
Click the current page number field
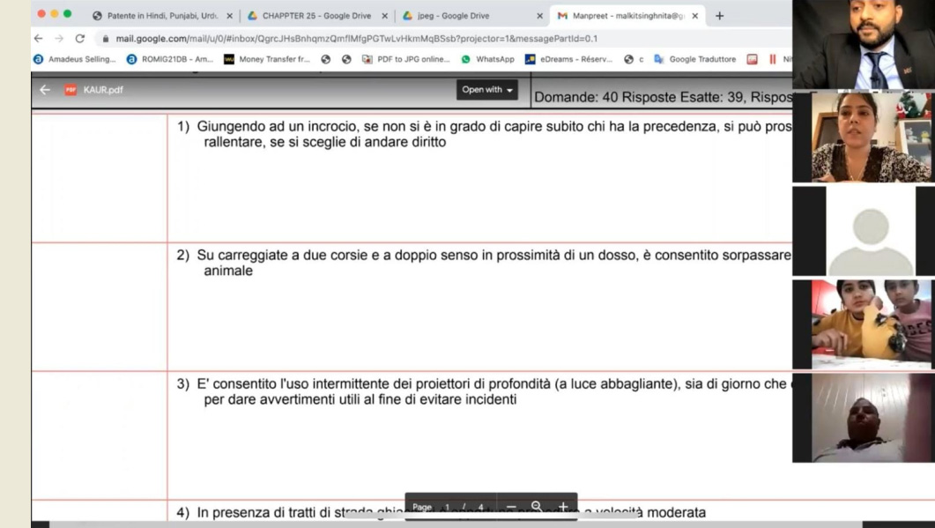pyautogui.click(x=447, y=507)
